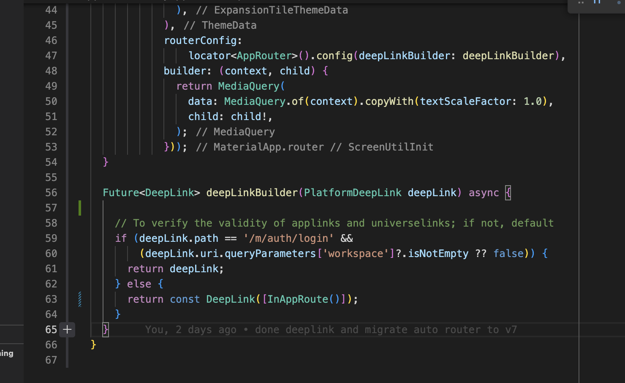Click the 'workspace' string on line 60

coord(356,253)
